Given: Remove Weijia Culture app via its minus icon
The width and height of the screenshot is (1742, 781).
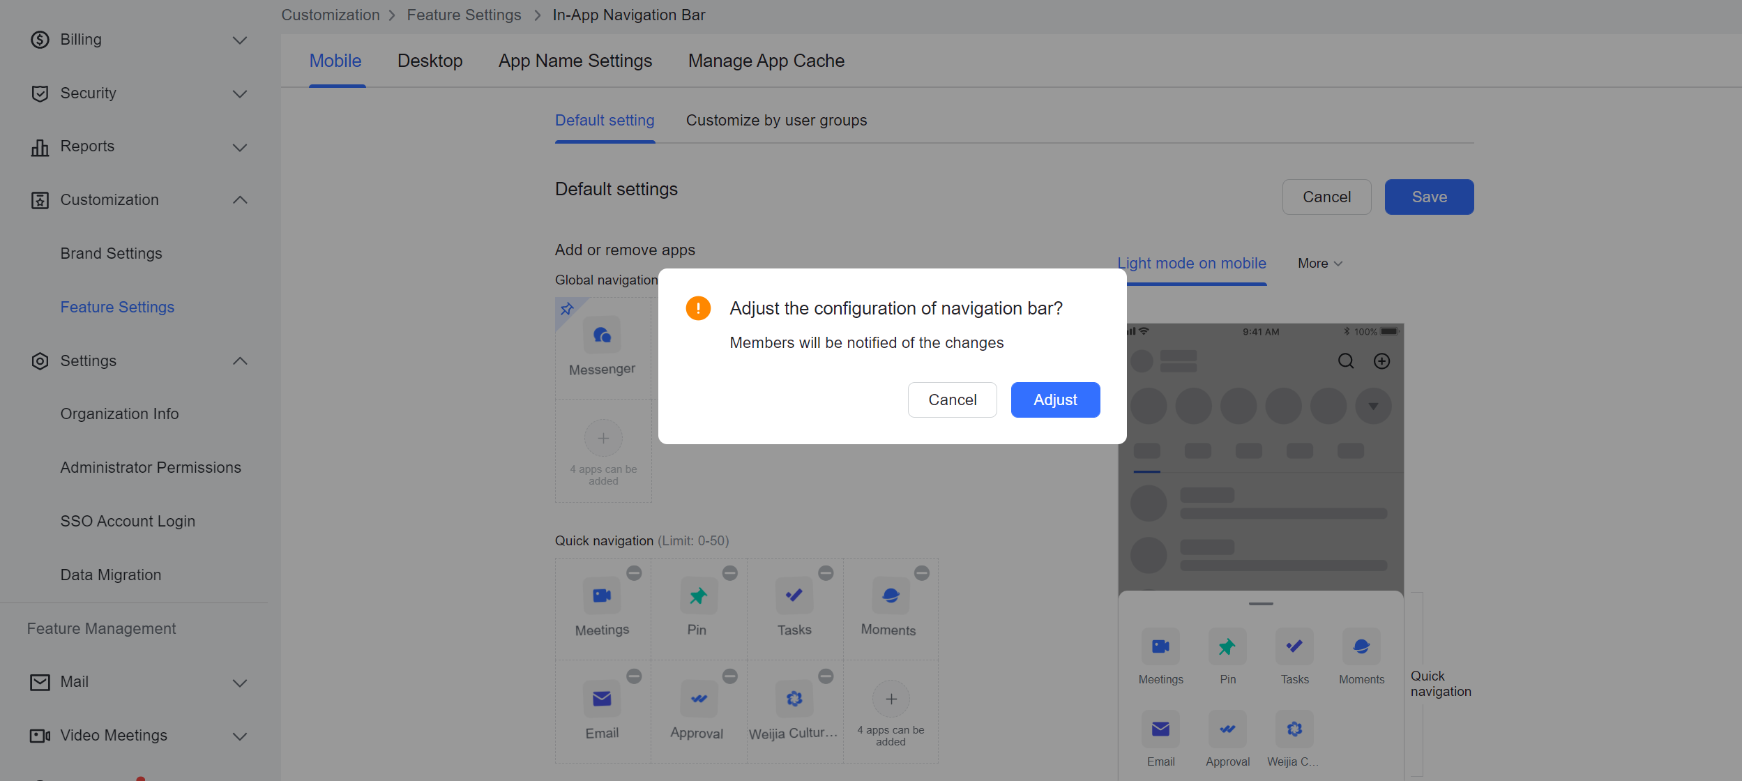Looking at the screenshot, I should pyautogui.click(x=826, y=676).
